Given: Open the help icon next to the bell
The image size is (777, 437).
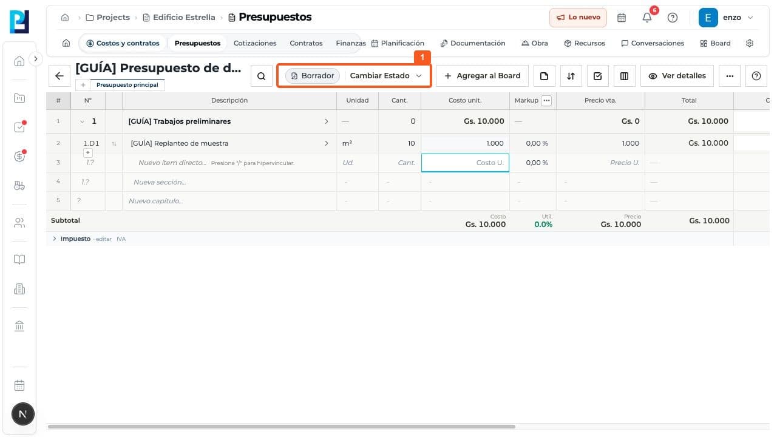Looking at the screenshot, I should click(673, 18).
